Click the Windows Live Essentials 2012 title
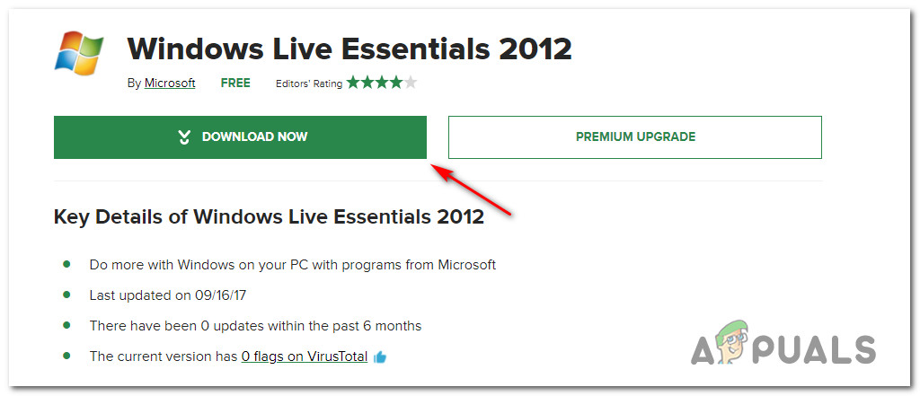Viewport: 920px width, 396px height. click(349, 48)
